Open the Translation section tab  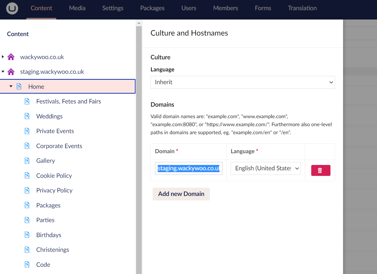[302, 8]
